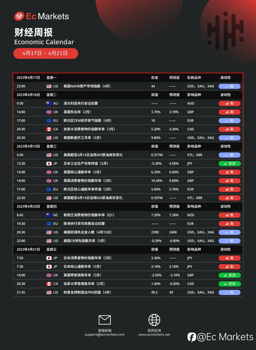This screenshot has width=256, height=350.
Task: Click the UK flag in the 英国零售销售年率 row
Action: point(49,275)
